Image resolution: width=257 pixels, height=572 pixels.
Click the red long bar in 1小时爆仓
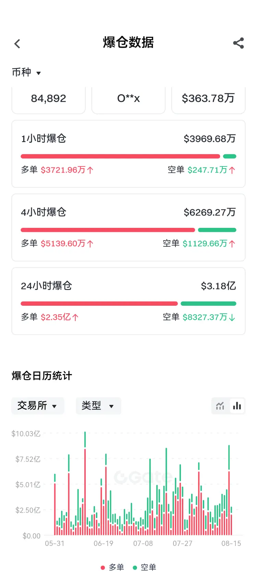(x=120, y=156)
